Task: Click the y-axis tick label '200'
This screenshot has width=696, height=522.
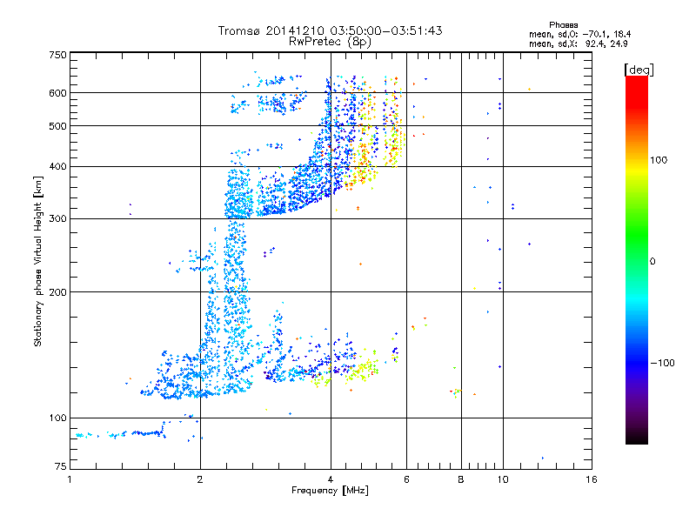Action: [x=57, y=292]
